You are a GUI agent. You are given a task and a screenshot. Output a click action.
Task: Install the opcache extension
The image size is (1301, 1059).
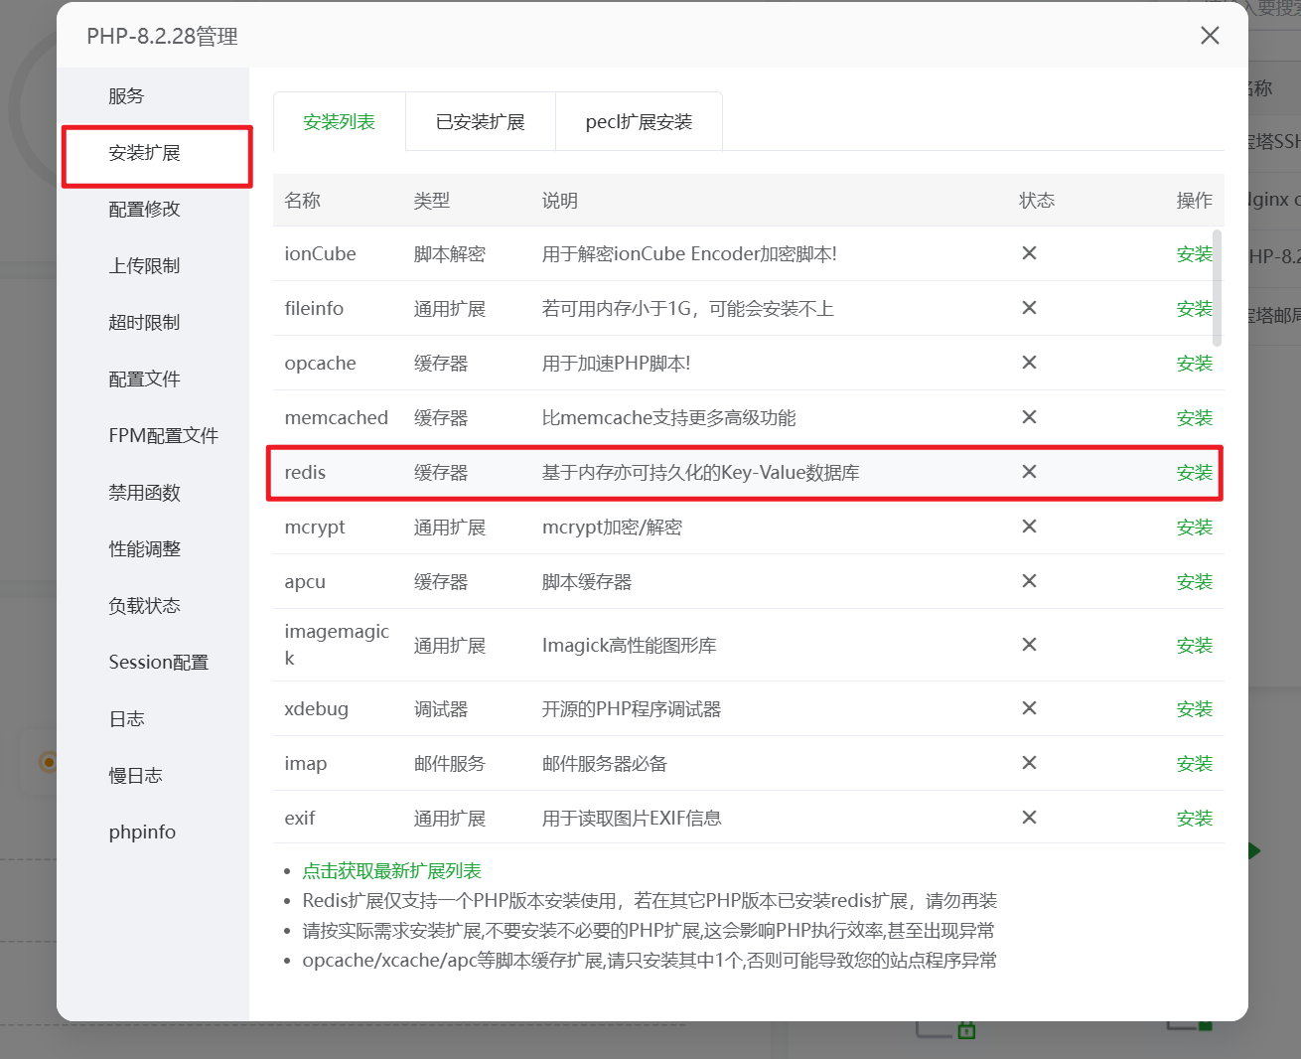pos(1194,364)
